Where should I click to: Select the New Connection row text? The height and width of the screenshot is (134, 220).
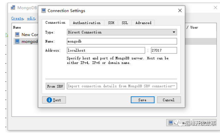tap(30, 35)
